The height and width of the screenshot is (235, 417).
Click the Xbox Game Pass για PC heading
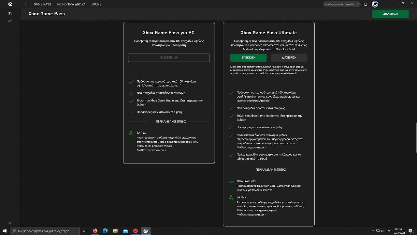click(x=169, y=33)
